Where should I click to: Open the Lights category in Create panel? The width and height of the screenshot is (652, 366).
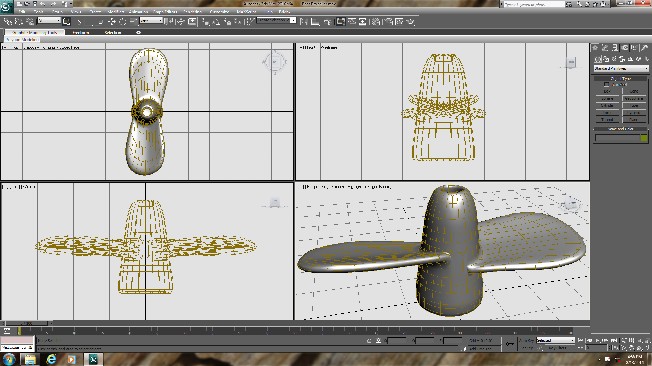[614, 59]
